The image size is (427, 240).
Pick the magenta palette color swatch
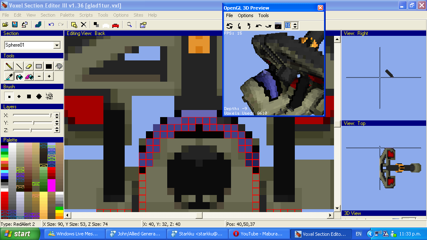(51, 185)
